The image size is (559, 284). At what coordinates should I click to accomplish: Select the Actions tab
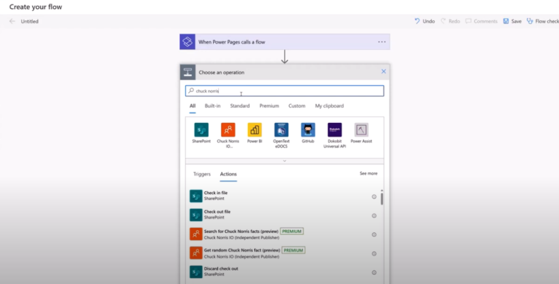click(228, 174)
